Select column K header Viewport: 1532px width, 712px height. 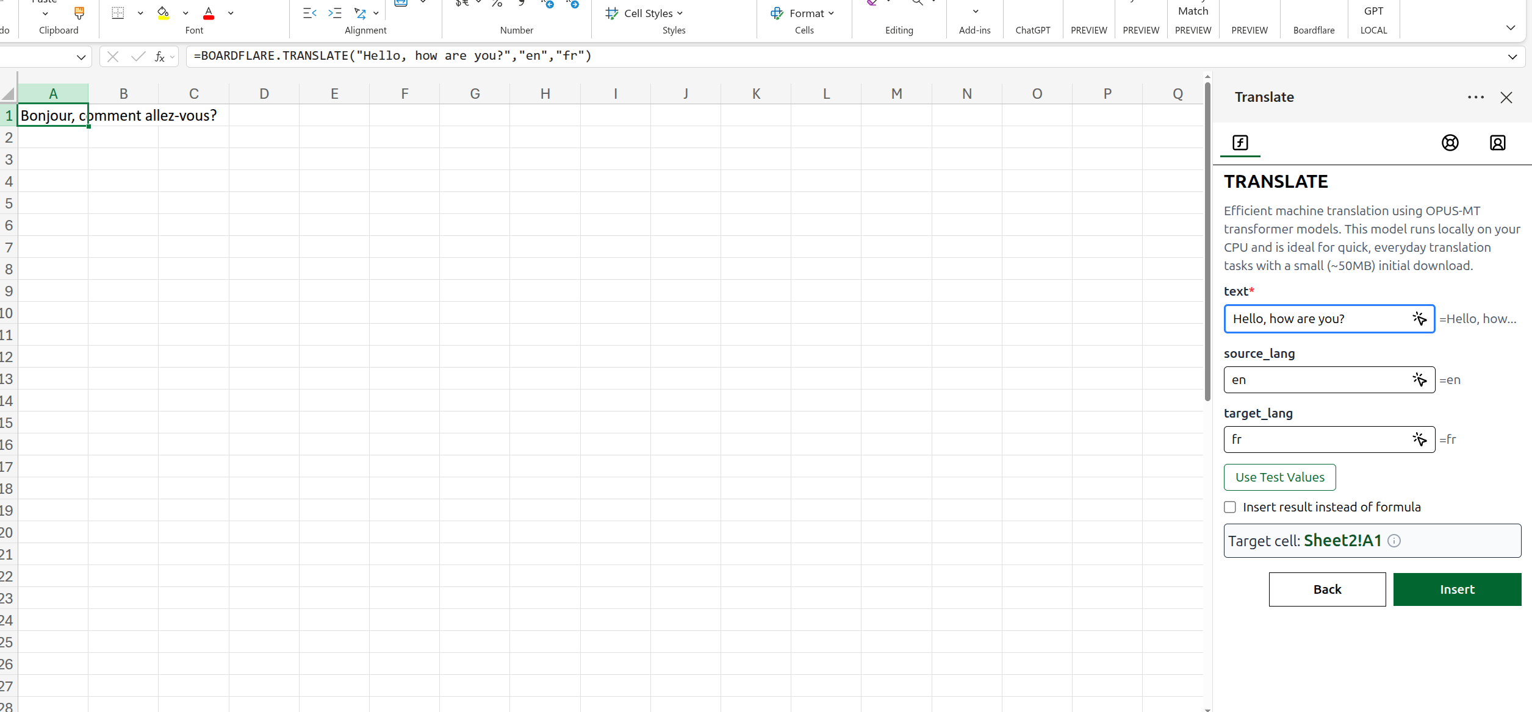click(756, 94)
